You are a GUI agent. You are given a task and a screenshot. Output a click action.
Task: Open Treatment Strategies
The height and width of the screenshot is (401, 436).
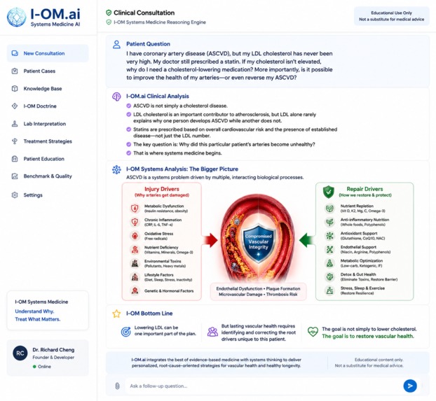pos(48,141)
